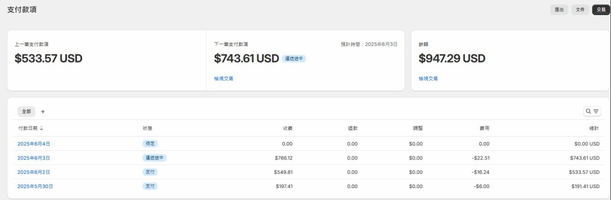
Task: Click the -$6.00 fee cell
Action: 482,186
